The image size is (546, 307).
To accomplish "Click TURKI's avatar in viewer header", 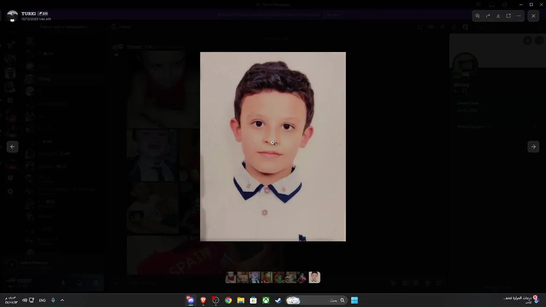I will pos(12,16).
